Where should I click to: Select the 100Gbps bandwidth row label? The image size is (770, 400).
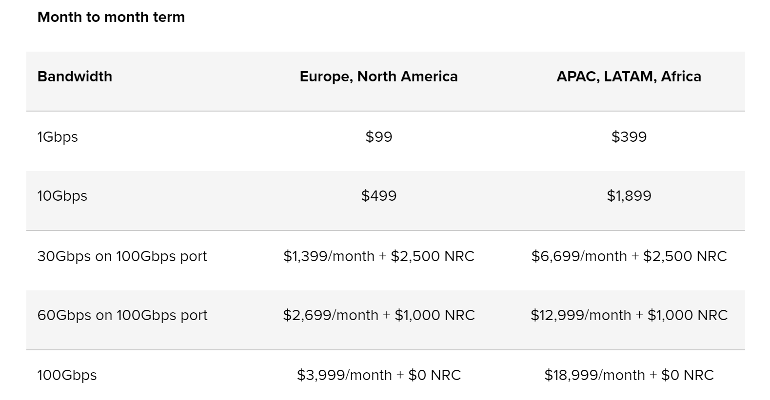click(x=67, y=375)
